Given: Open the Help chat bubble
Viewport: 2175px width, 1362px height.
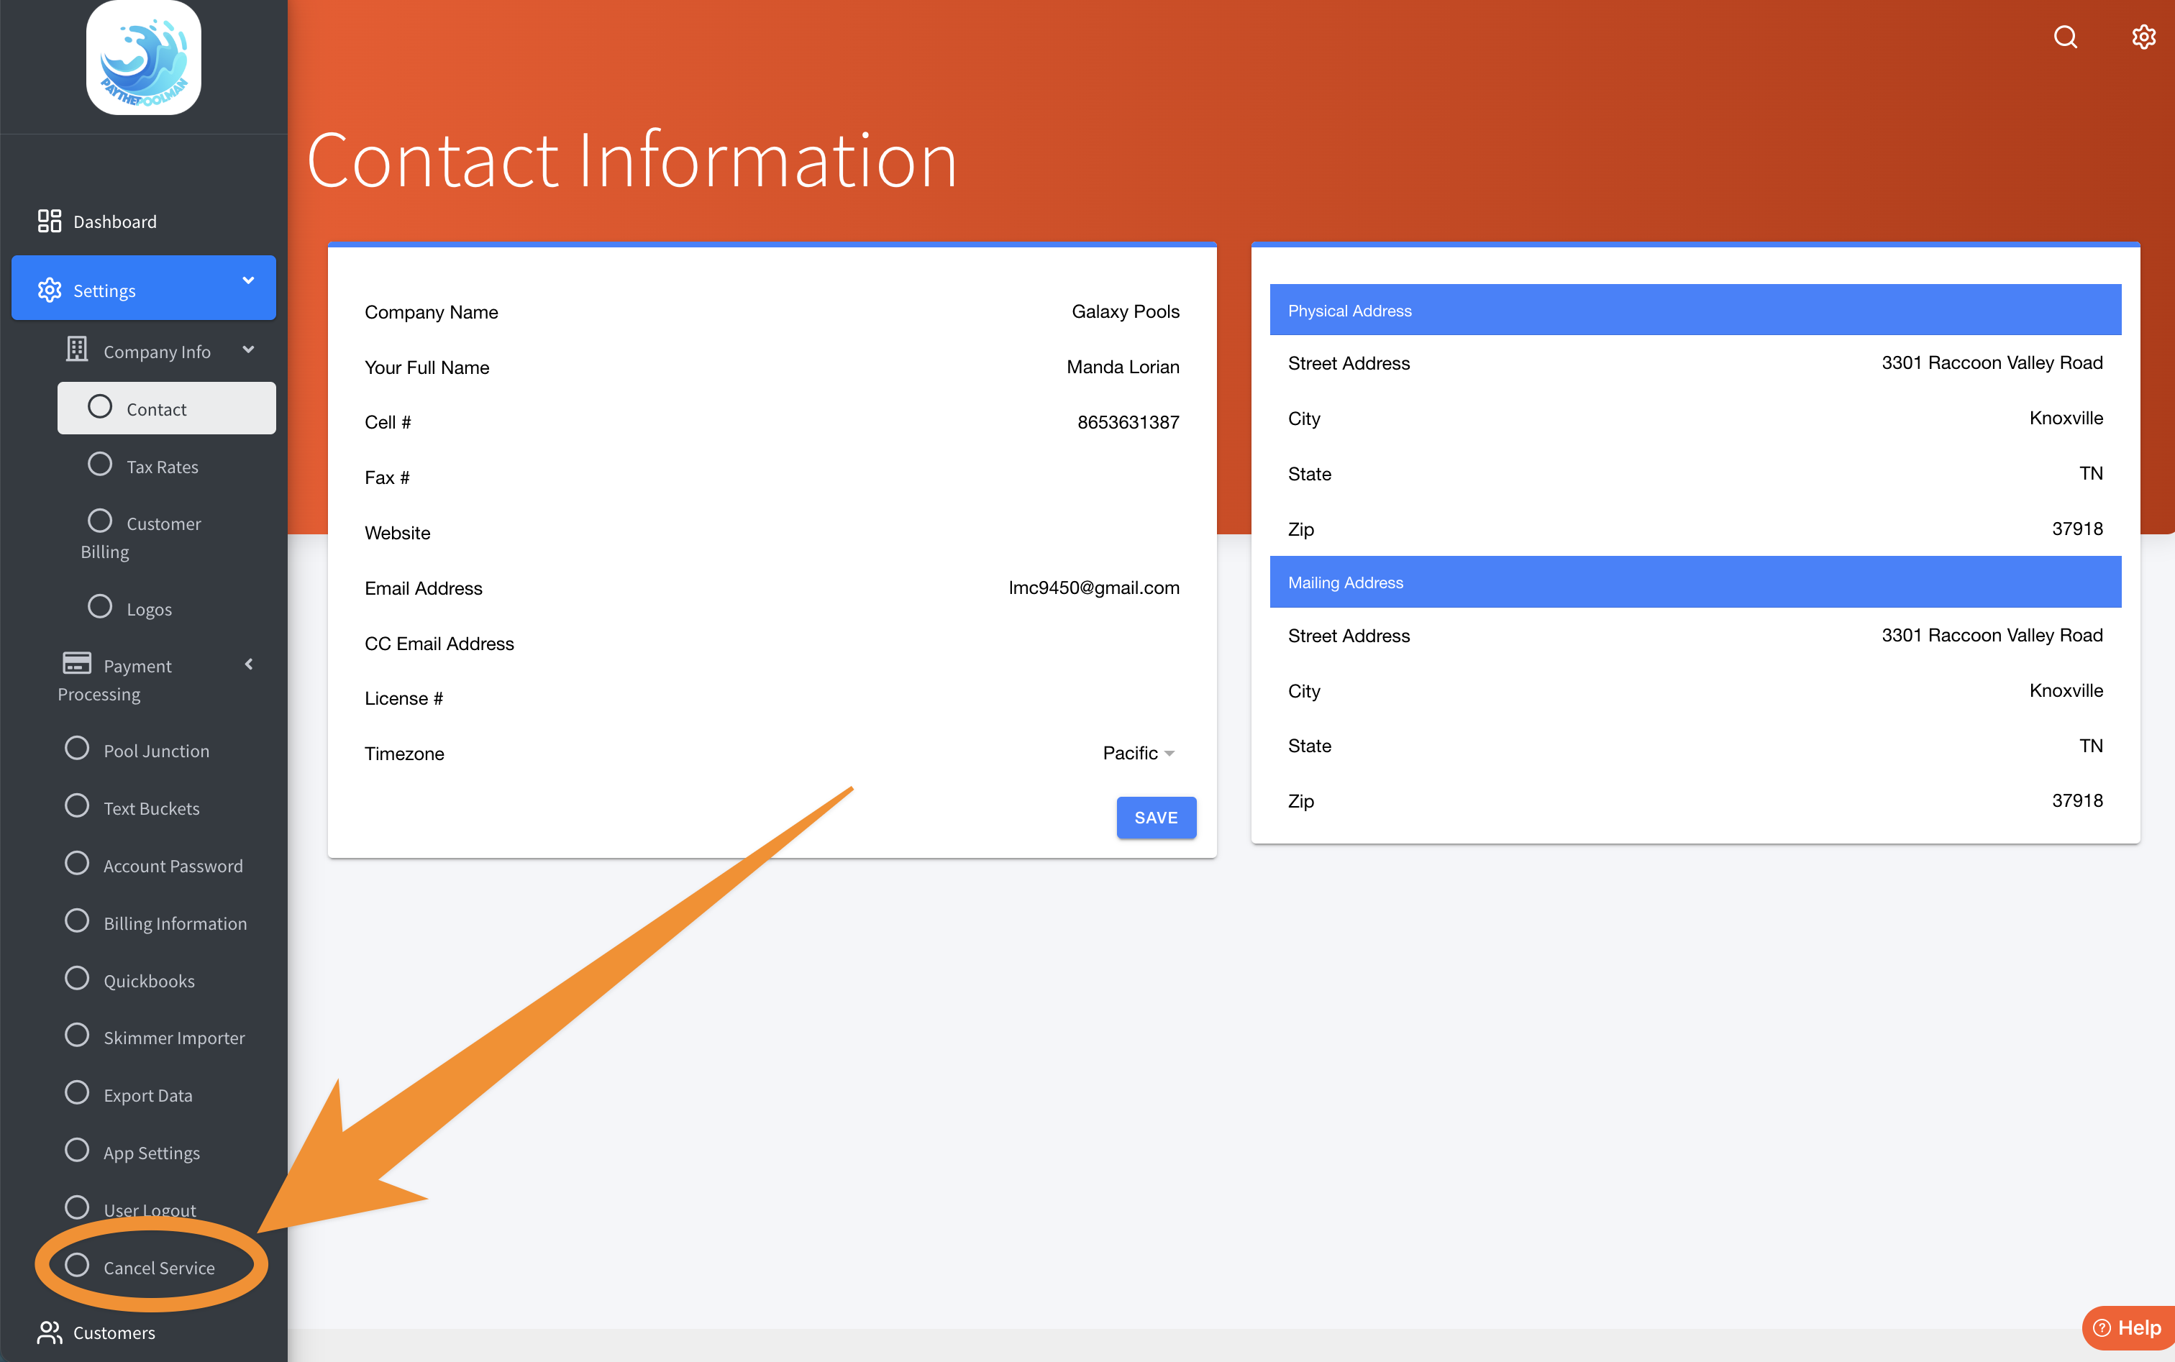Looking at the screenshot, I should pos(2128,1327).
